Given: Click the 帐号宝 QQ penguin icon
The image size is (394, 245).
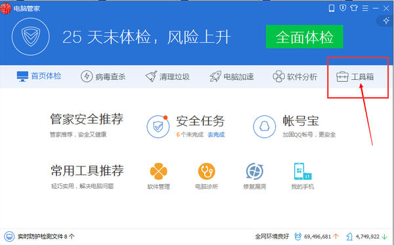Looking at the screenshot, I should point(264,126).
